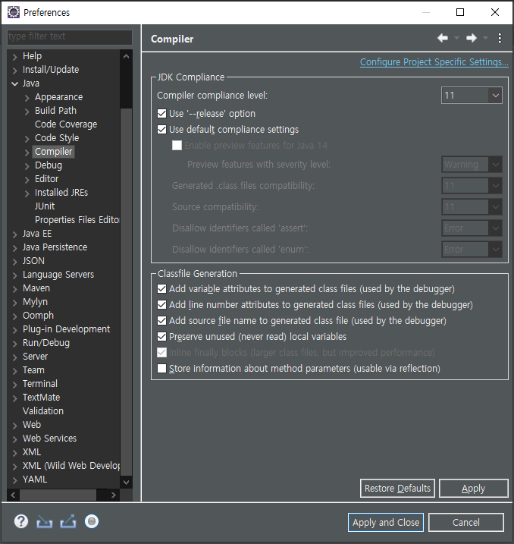Image resolution: width=514 pixels, height=544 pixels.
Task: Expand the Debug node under Java
Action: [27, 166]
